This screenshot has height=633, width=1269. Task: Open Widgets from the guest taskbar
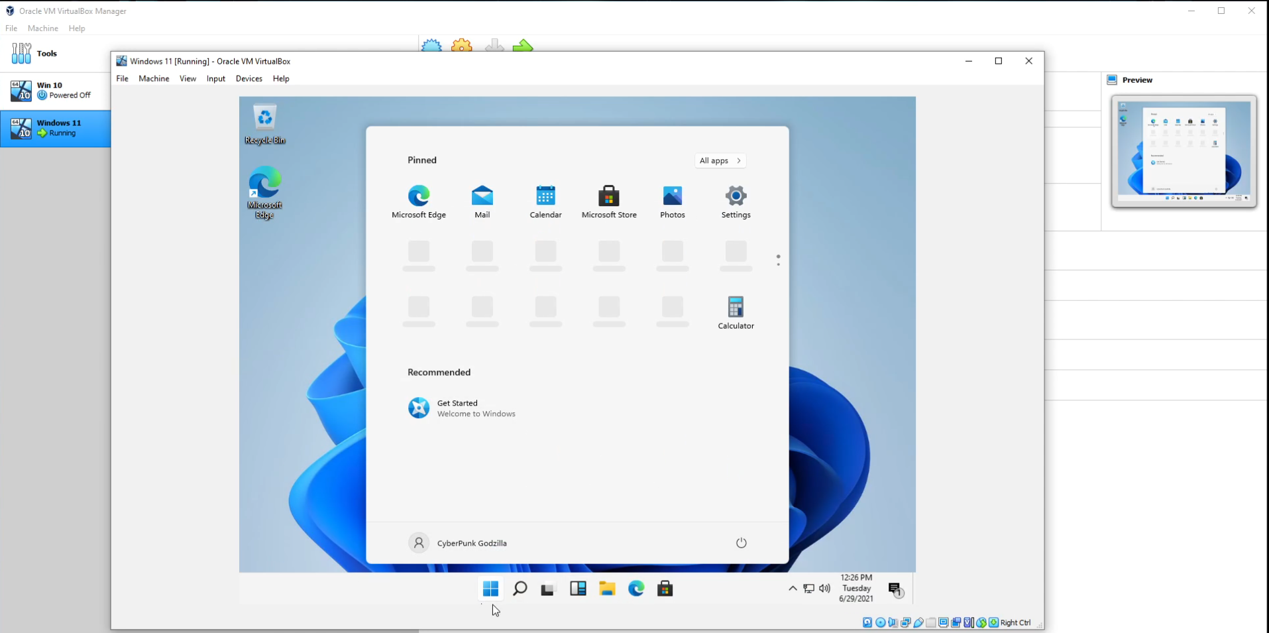[x=578, y=589]
